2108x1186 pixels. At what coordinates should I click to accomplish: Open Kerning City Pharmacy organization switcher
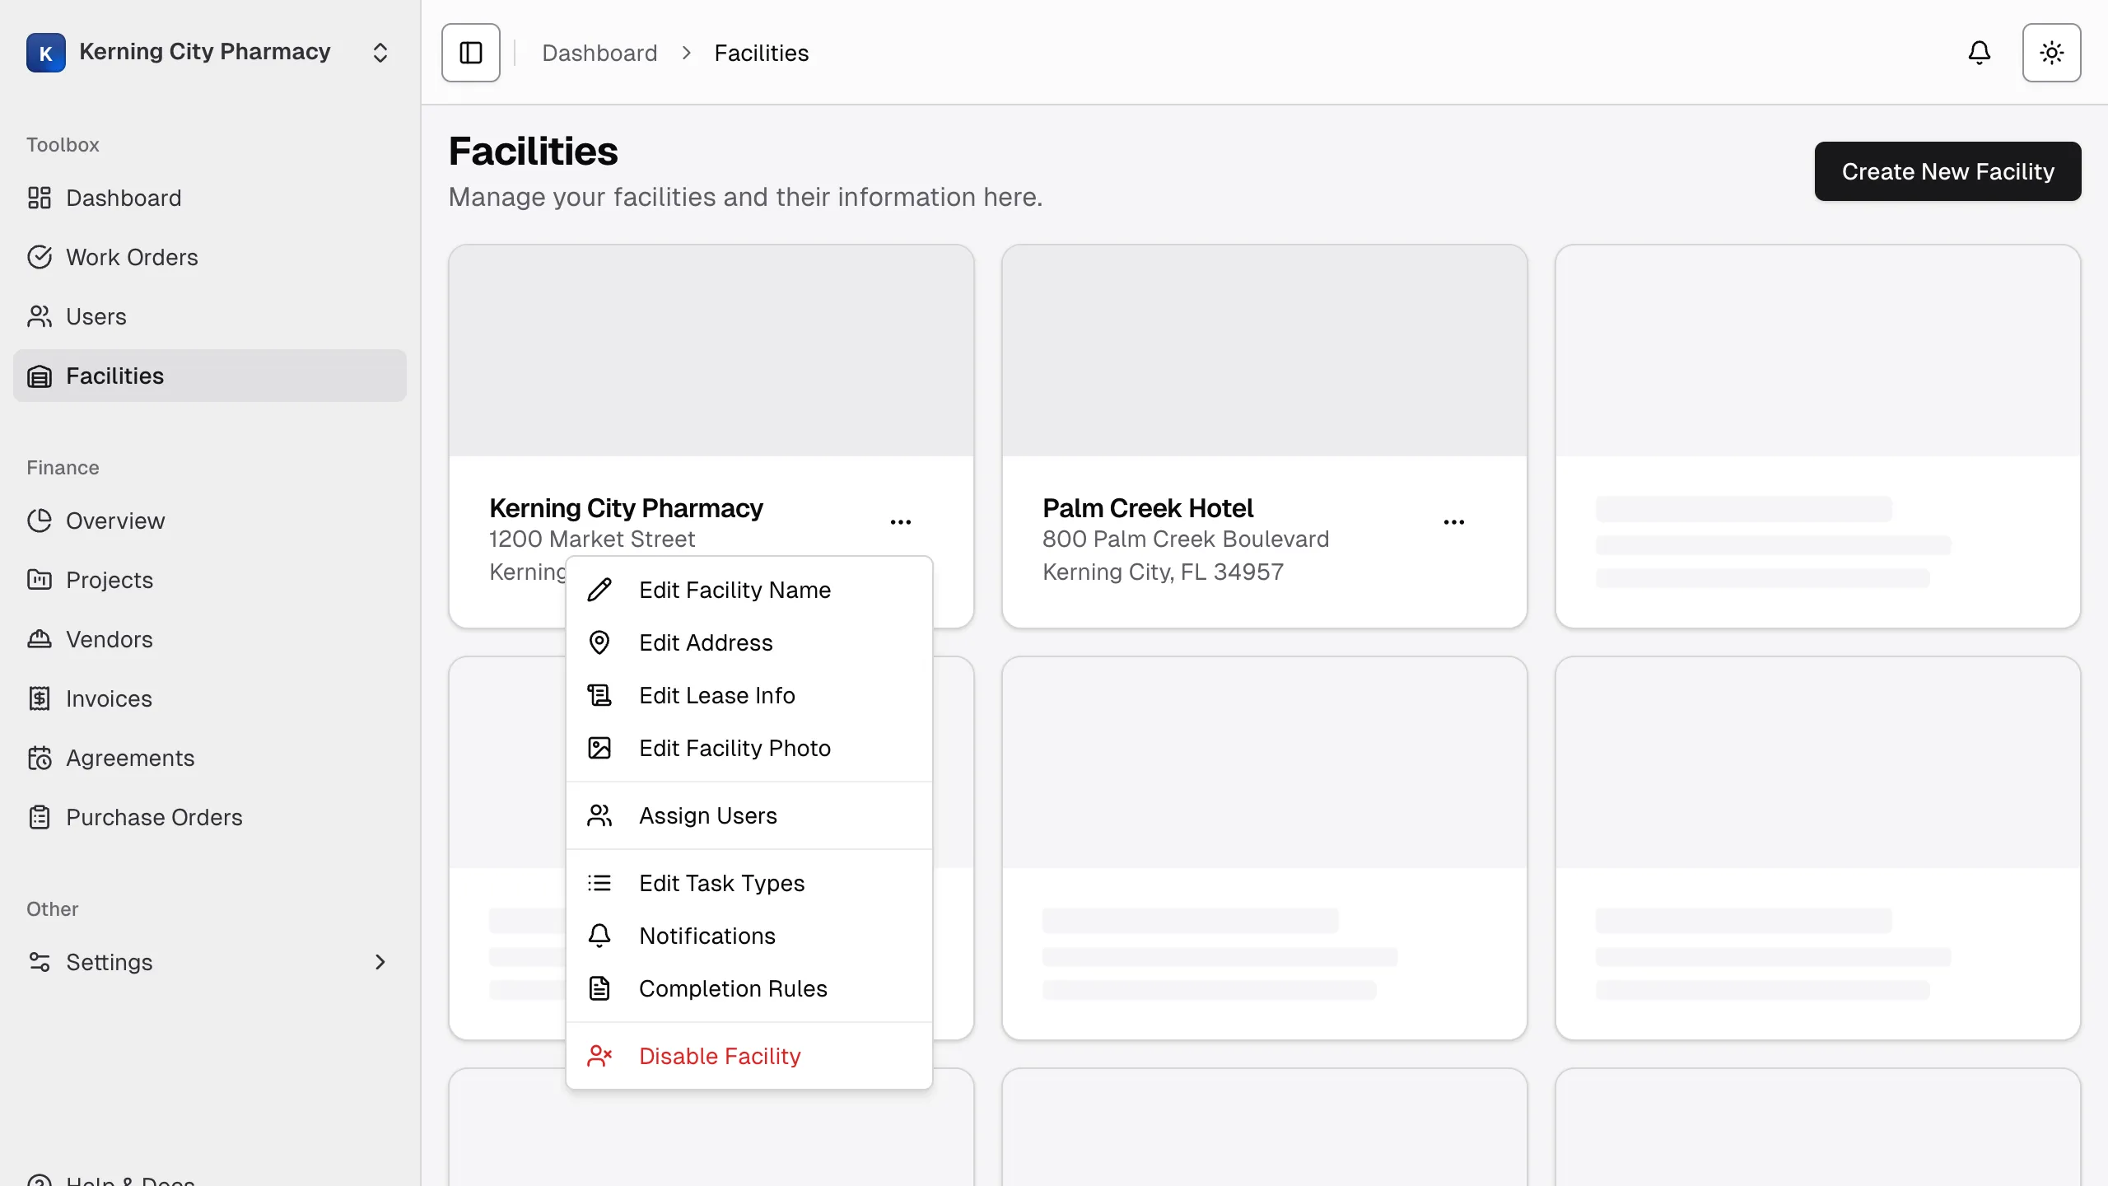(209, 53)
